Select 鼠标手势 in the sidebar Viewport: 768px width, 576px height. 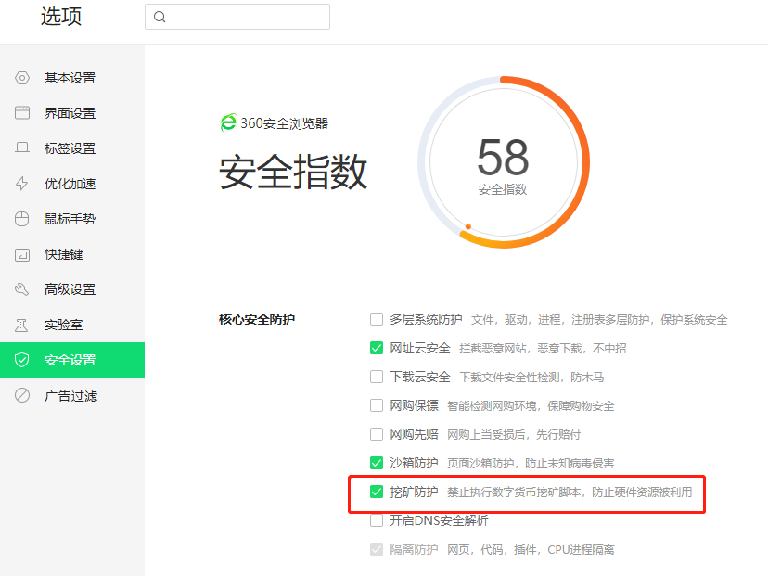(x=72, y=219)
